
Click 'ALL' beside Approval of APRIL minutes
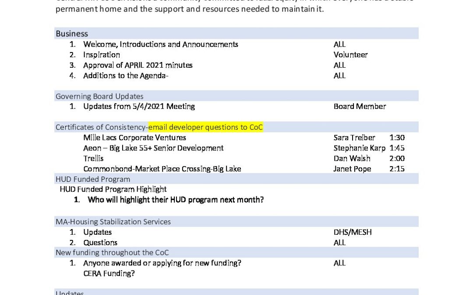[339, 65]
